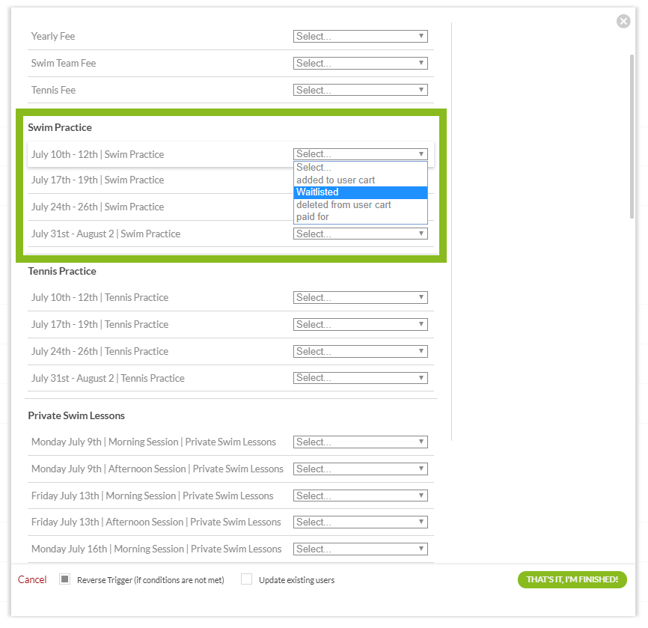Expand July 24th - 26th Tennis Practice dropdown
Viewport: 648px width, 628px height.
click(x=360, y=351)
